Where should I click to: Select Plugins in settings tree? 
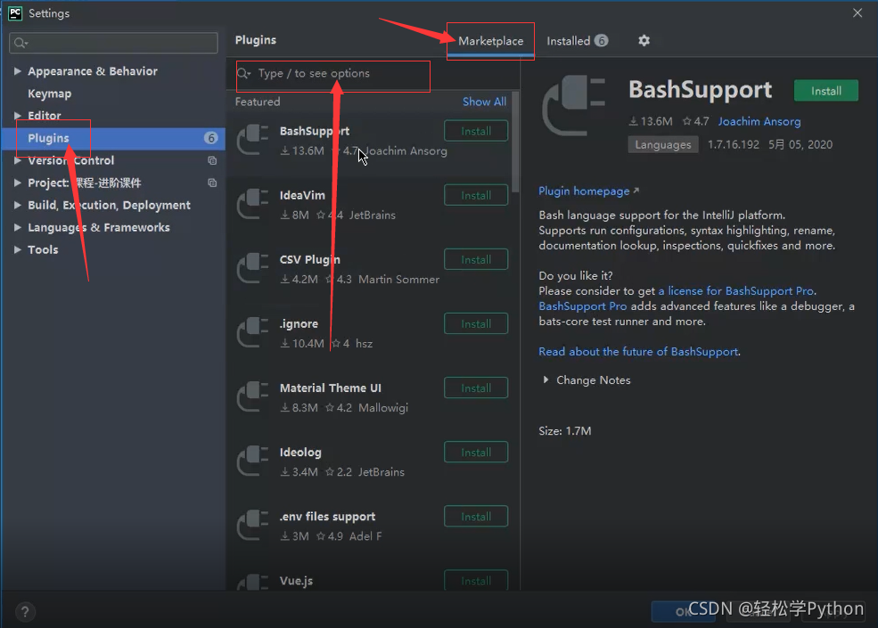[112, 138]
